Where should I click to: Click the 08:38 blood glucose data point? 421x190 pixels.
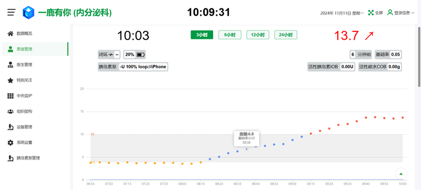246,149
